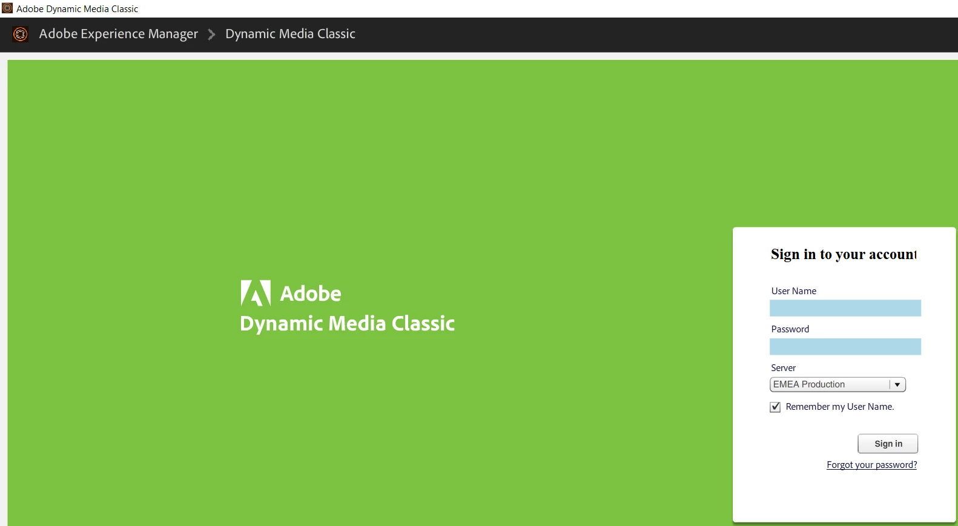Viewport: 958px width, 526px height.
Task: Click the 'Adobe Dynamic Media Classic' window title
Action: tap(77, 9)
